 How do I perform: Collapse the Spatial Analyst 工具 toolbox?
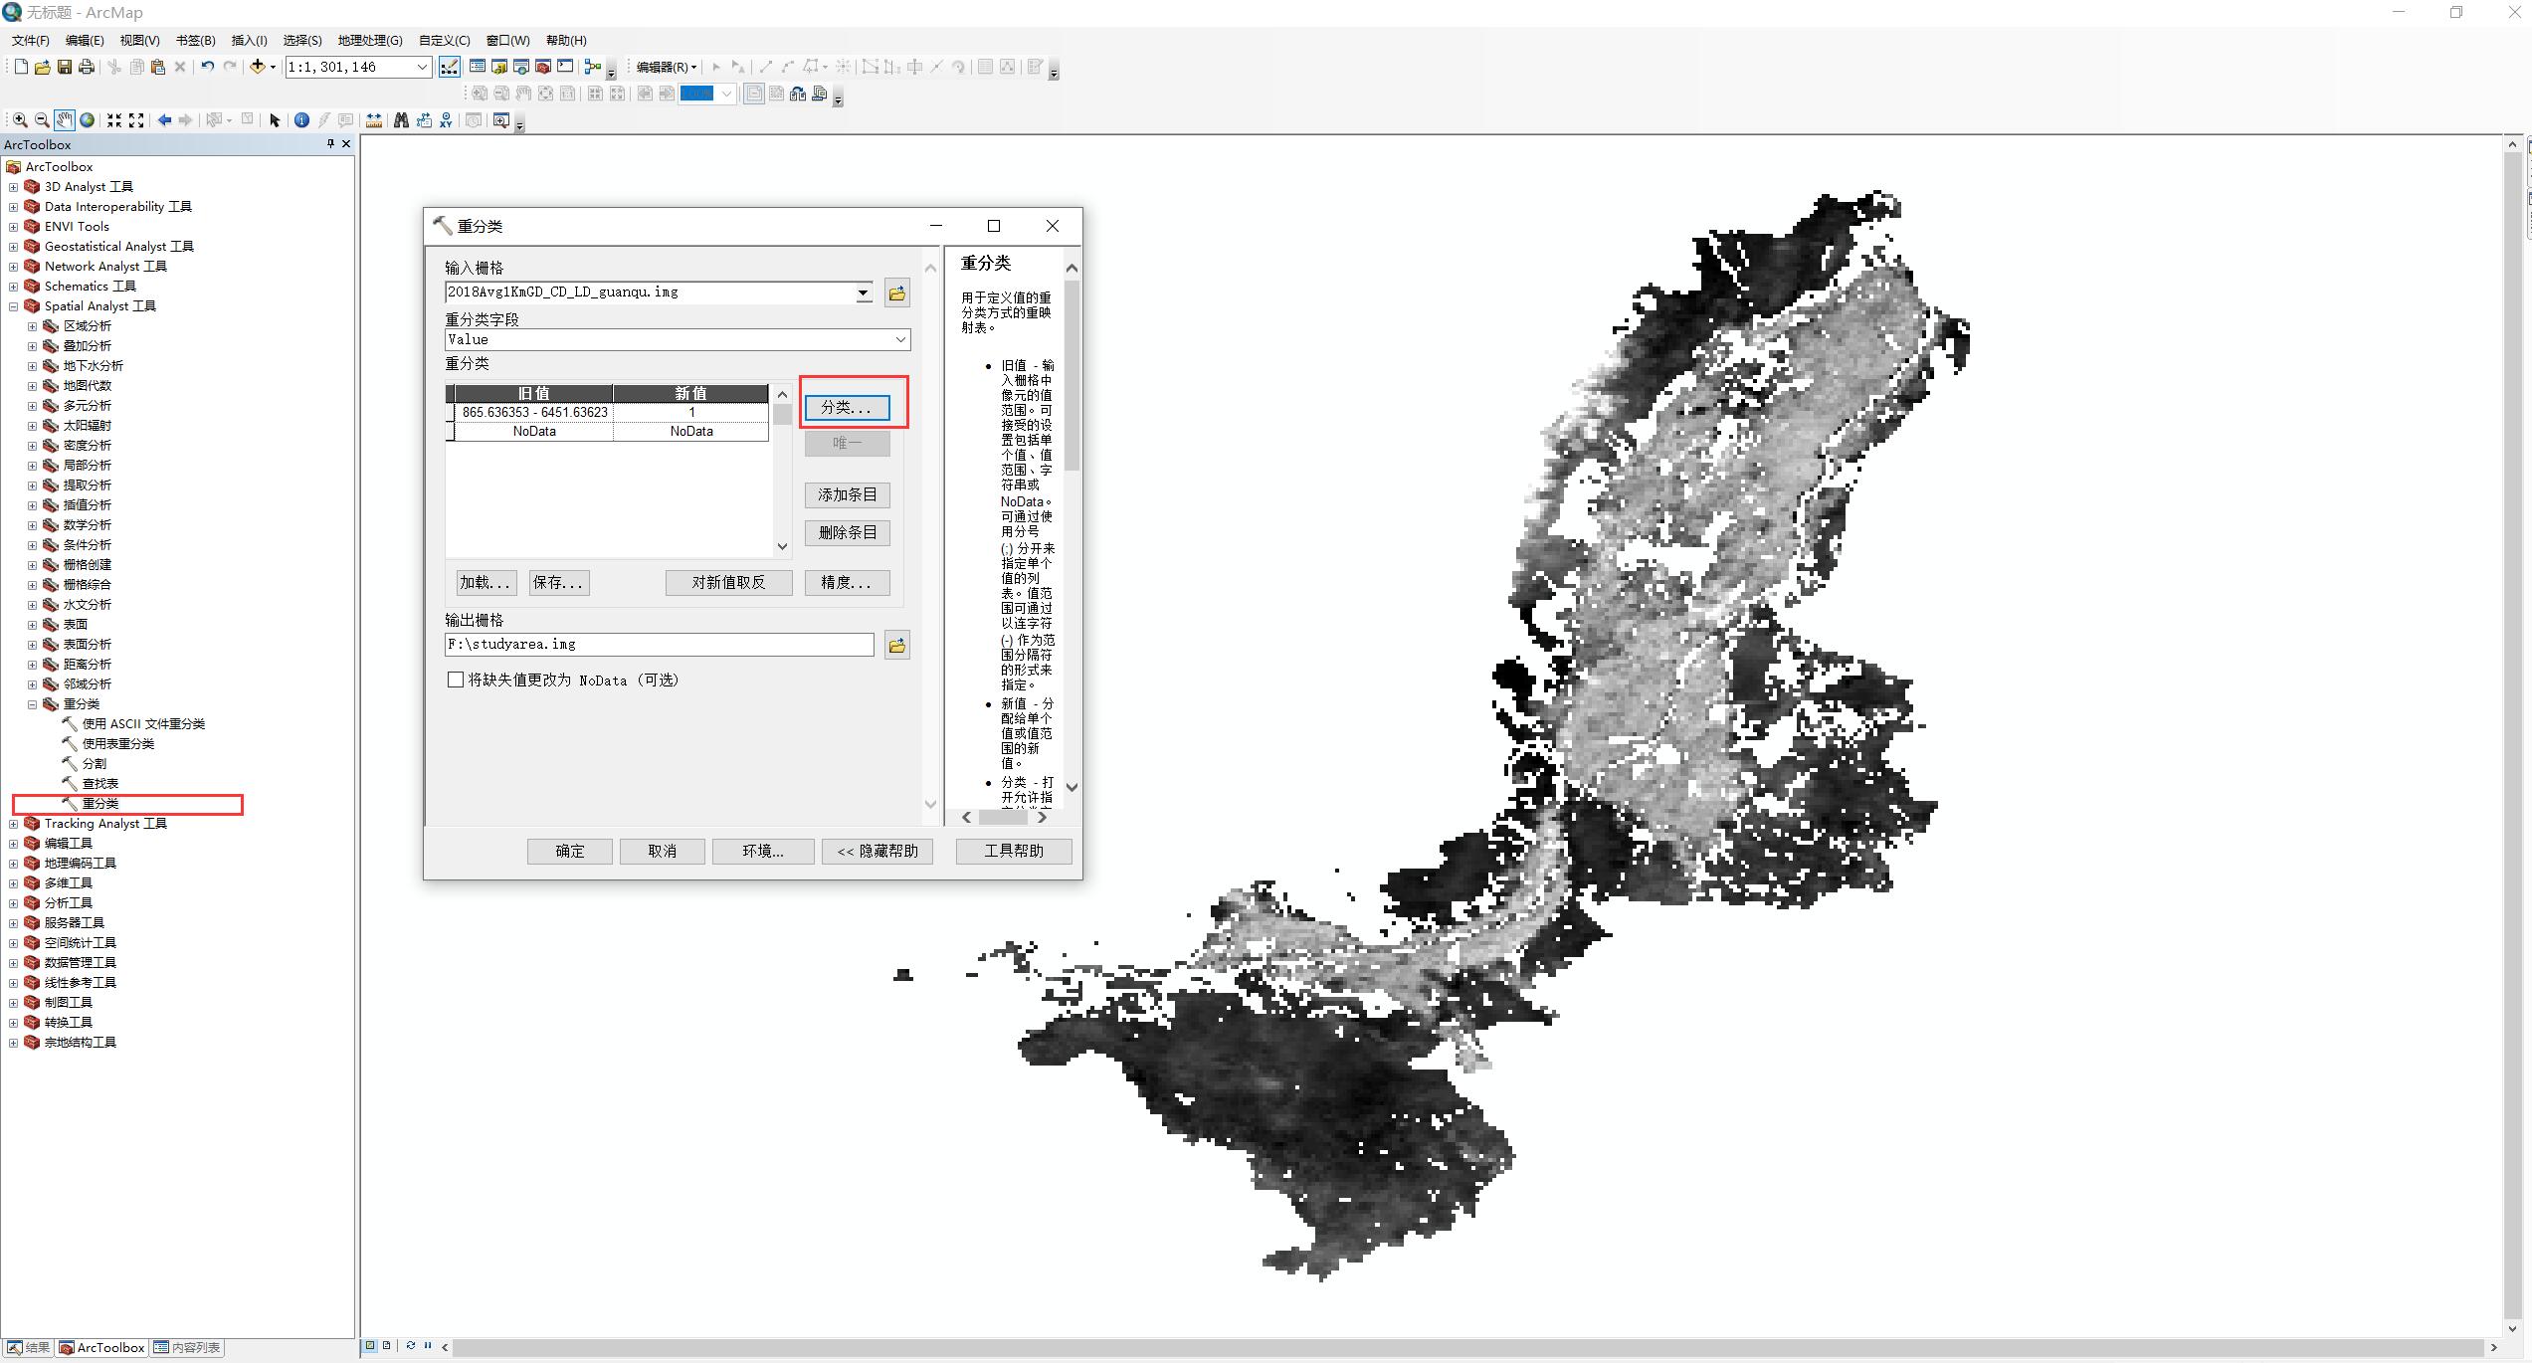click(x=13, y=306)
